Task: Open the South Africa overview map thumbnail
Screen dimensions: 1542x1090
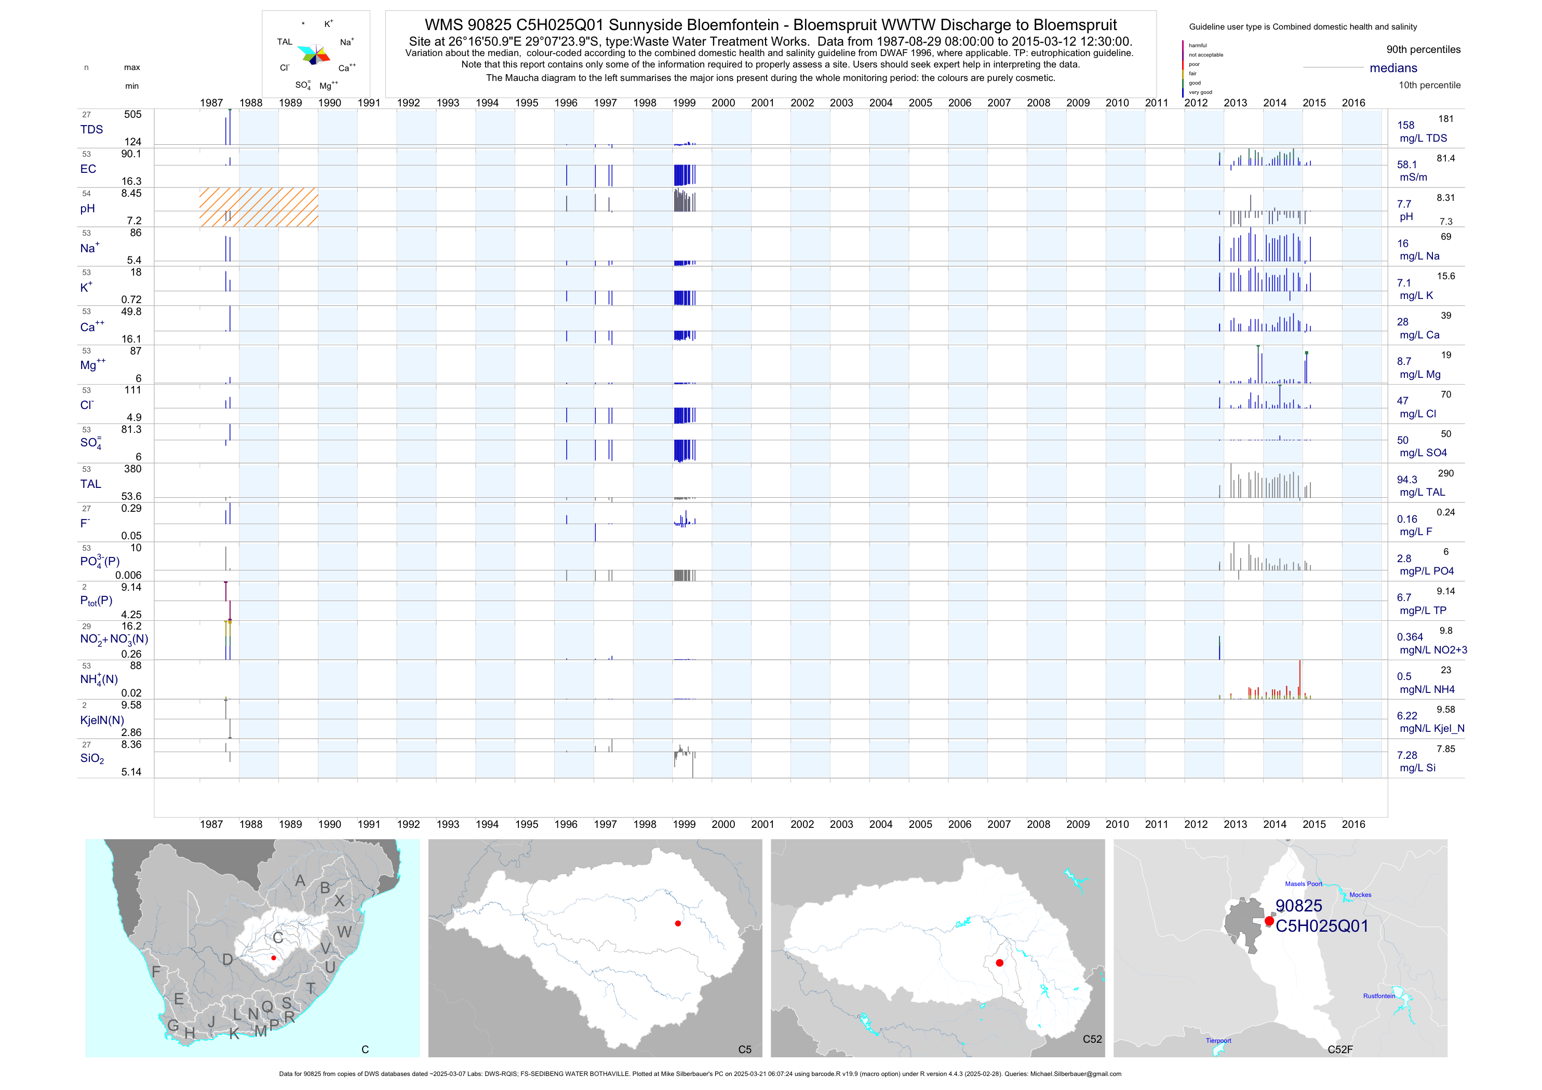Action: [x=252, y=948]
